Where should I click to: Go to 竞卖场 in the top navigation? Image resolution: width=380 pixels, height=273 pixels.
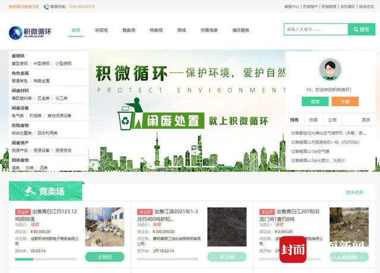[x=129, y=30]
